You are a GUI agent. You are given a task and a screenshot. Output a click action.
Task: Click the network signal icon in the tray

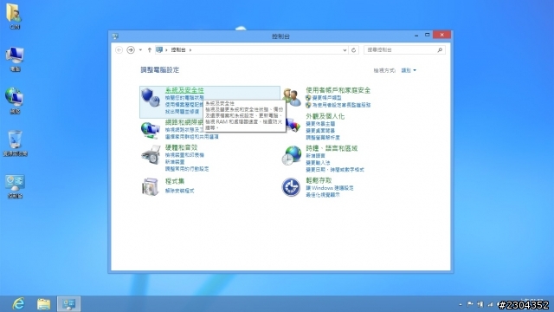pyautogui.click(x=491, y=304)
